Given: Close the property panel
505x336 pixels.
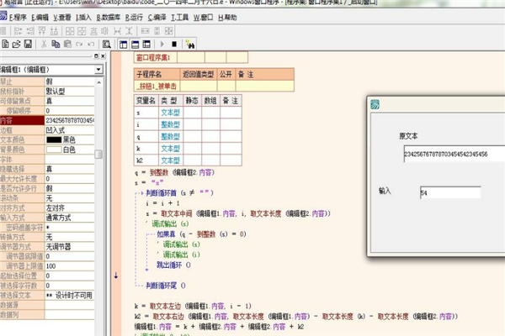Looking at the screenshot, I should [x=103, y=56].
